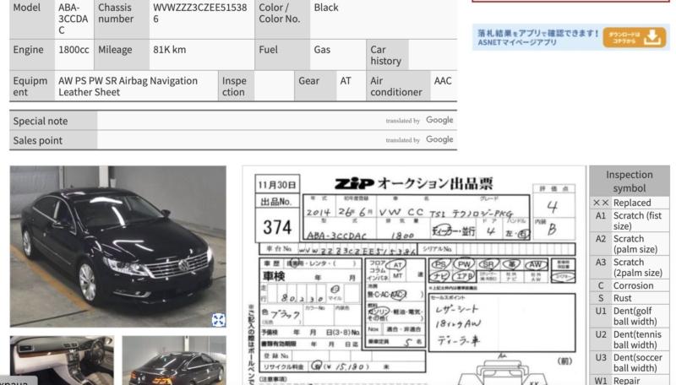Open the main black VW CC photo

(117, 246)
